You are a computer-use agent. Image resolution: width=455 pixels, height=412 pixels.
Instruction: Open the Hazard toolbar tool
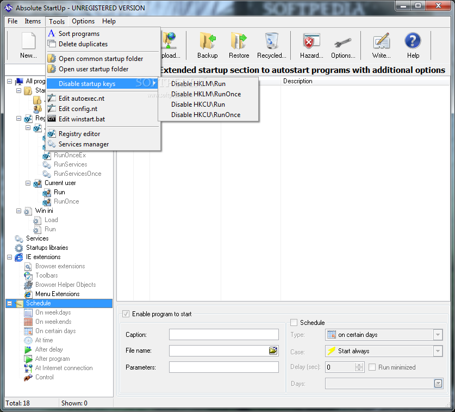click(x=311, y=40)
